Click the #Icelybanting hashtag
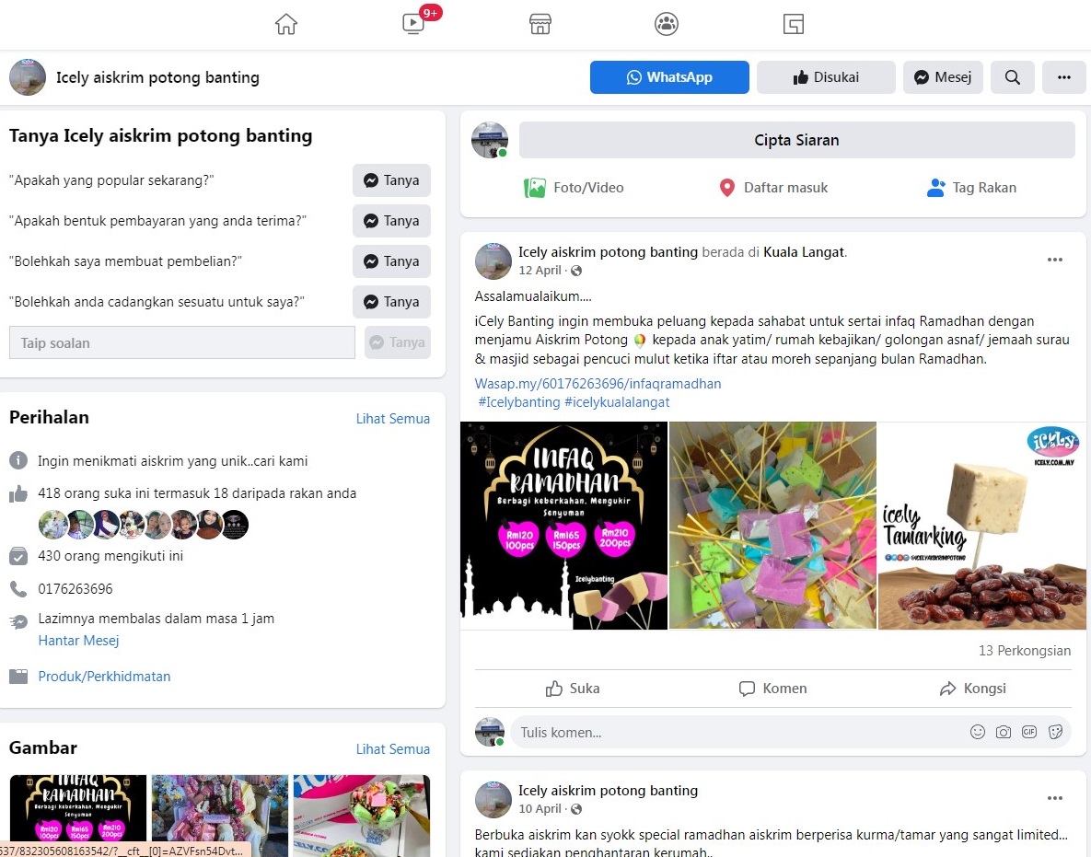1091x857 pixels. pos(519,402)
